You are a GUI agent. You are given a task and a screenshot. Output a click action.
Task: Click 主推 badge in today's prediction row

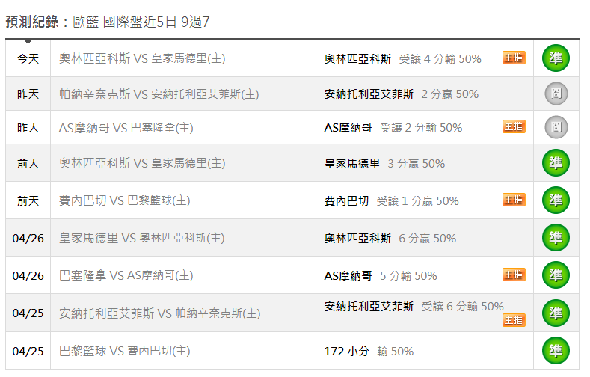point(514,58)
